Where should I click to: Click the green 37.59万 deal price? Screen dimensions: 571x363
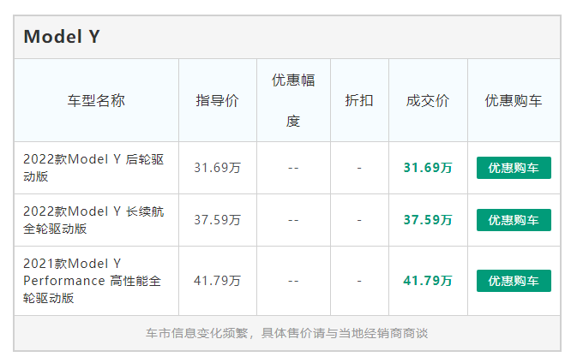(x=428, y=220)
